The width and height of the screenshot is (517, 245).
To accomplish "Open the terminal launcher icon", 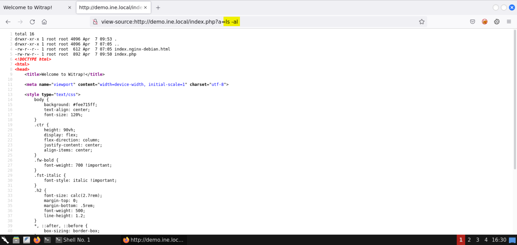I will tap(47, 240).
